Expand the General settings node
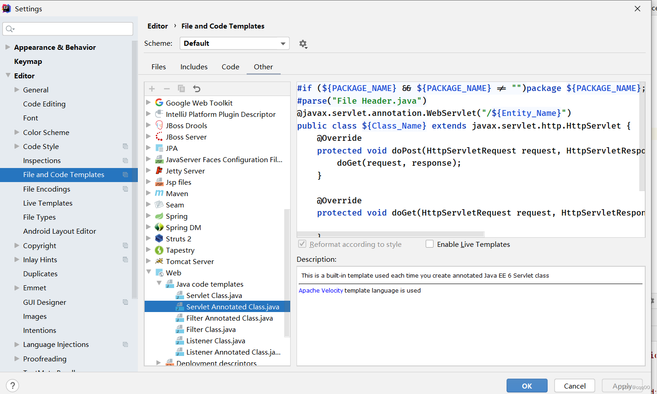657x394 pixels. point(17,90)
